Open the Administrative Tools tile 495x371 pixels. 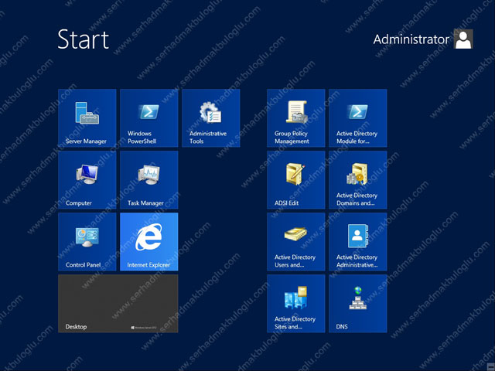pyautogui.click(x=211, y=118)
